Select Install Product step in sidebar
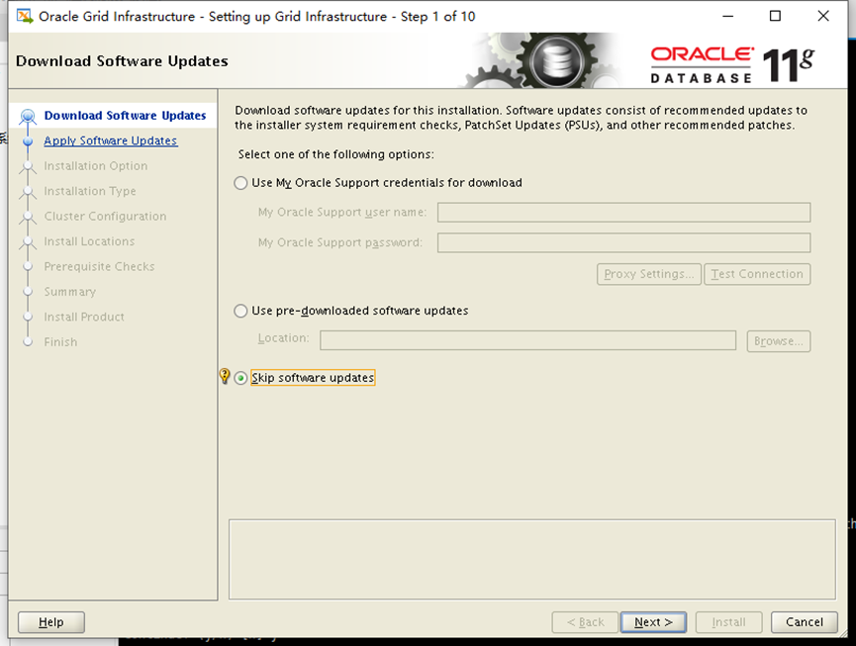This screenshot has height=646, width=856. (84, 317)
